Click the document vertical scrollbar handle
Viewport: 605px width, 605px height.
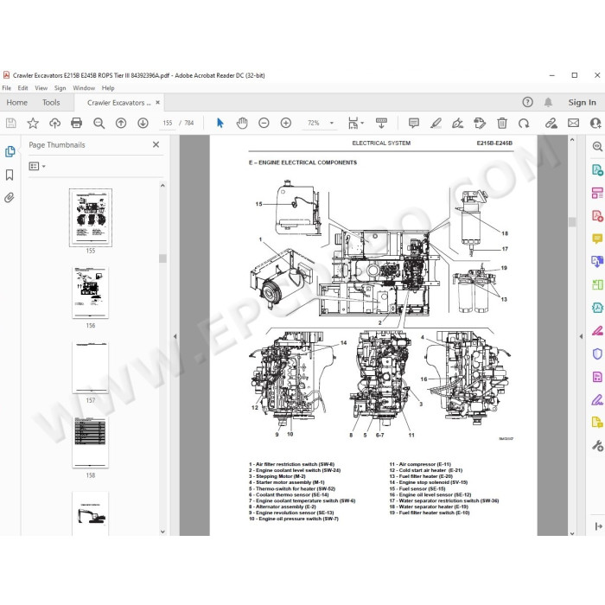[x=572, y=221]
